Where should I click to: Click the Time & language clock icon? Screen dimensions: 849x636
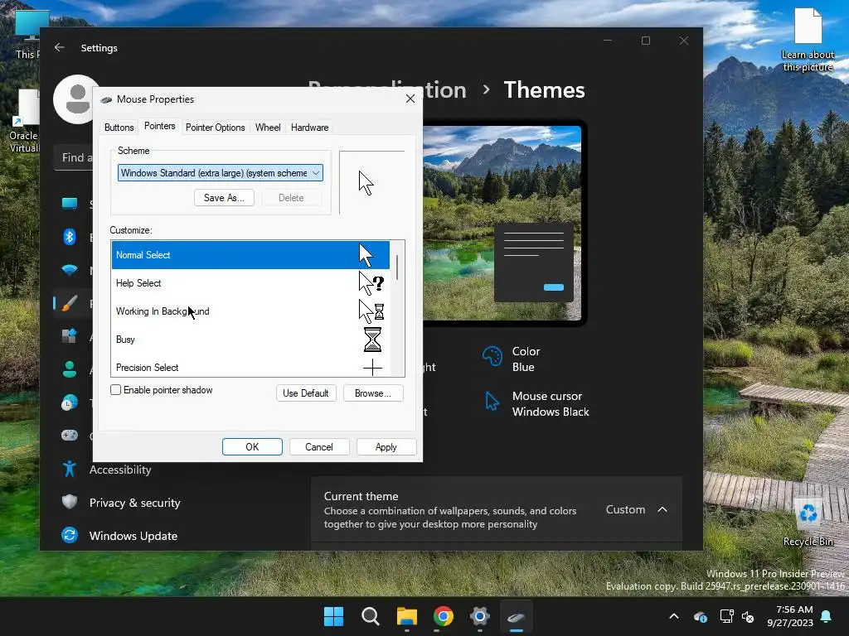tap(70, 402)
